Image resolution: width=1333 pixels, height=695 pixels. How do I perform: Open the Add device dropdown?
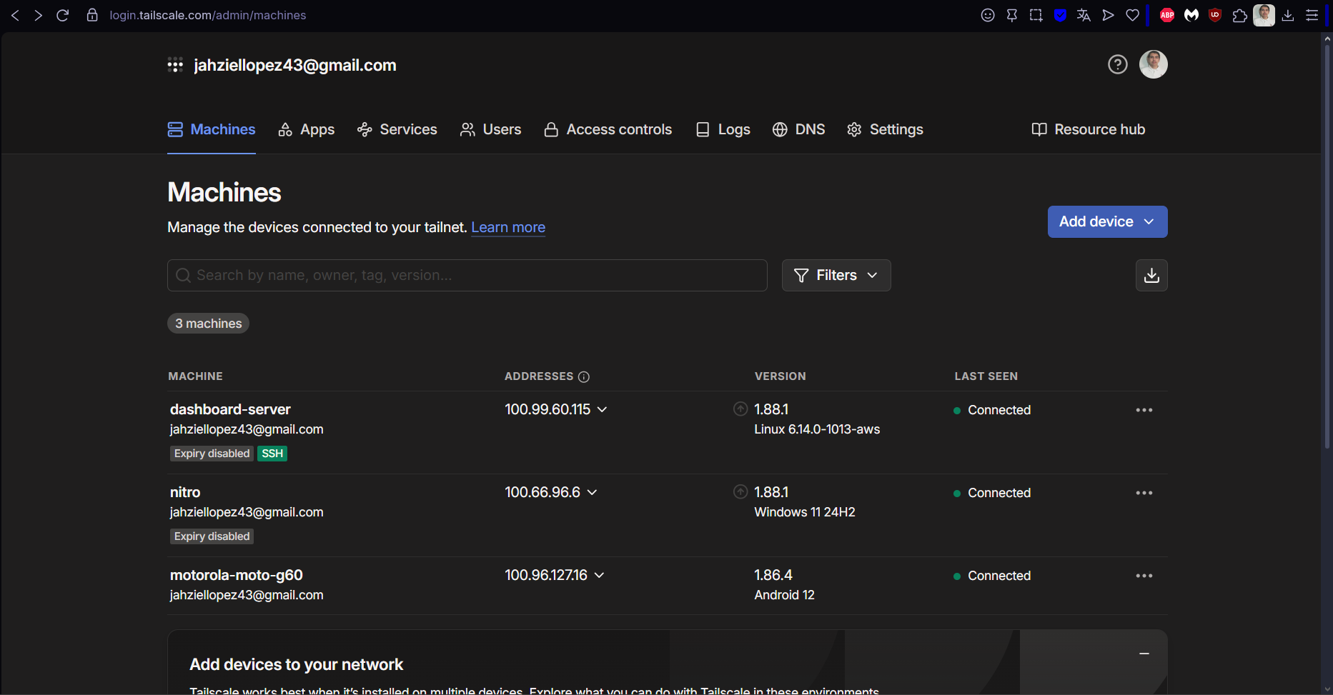[1107, 221]
